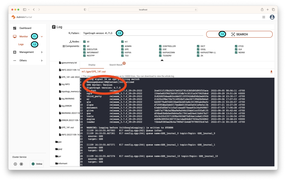Click the Management gear icon
This screenshot has width=286, height=181.
pos(15,52)
